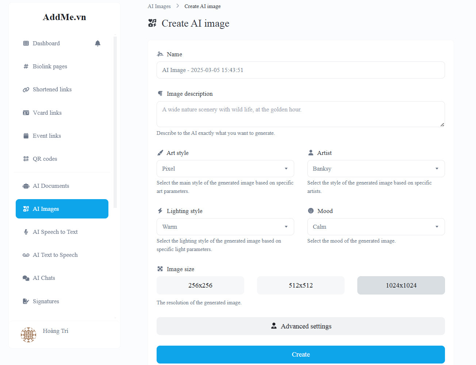Click the QR codes sidebar icon
The height and width of the screenshot is (365, 476).
pos(26,159)
